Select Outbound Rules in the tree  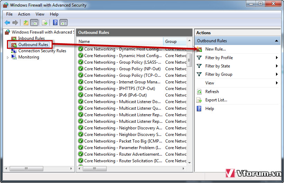tap(33, 45)
